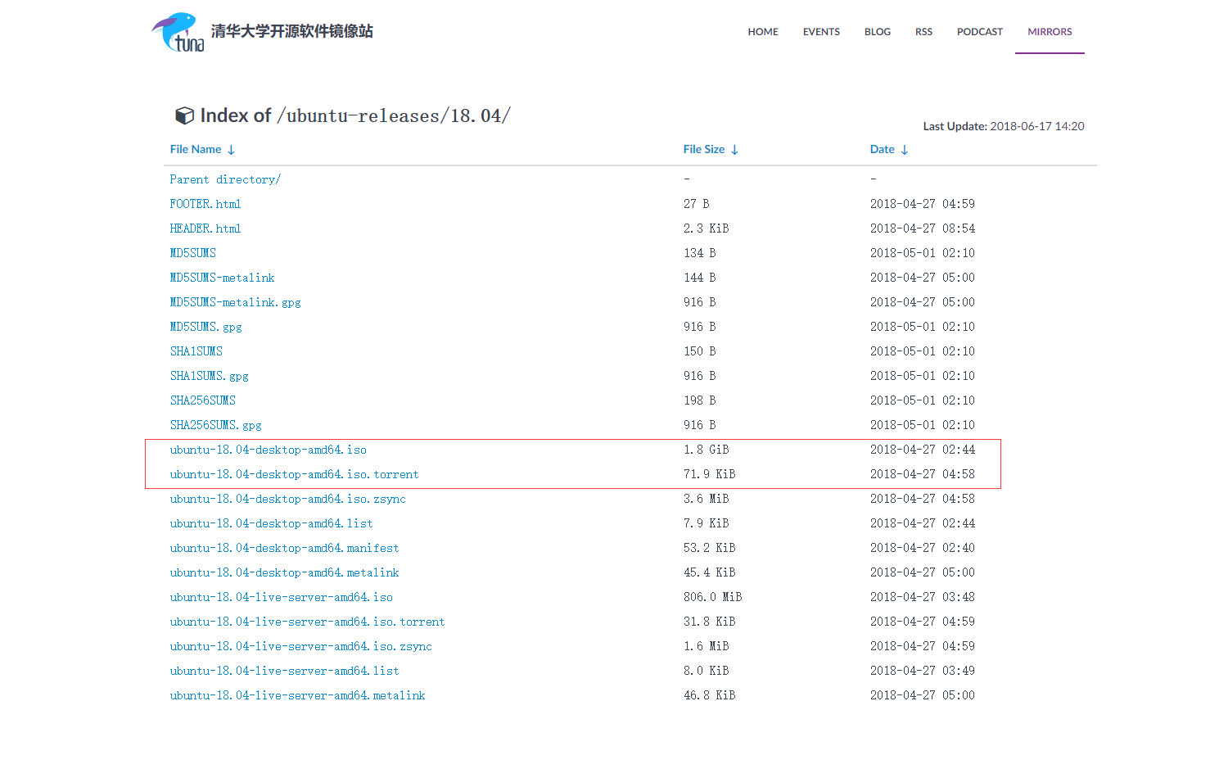Open the BLOG nav item
The image size is (1228, 778).
pos(878,32)
